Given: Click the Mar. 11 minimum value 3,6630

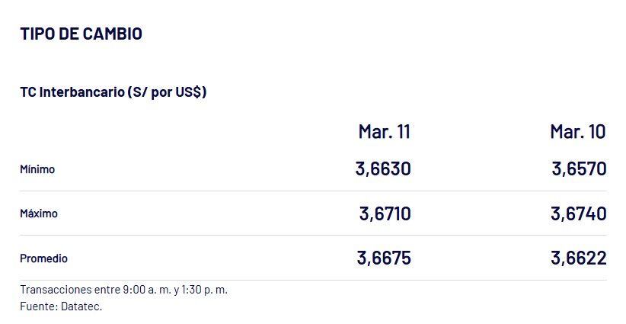Looking at the screenshot, I should click(x=383, y=168).
